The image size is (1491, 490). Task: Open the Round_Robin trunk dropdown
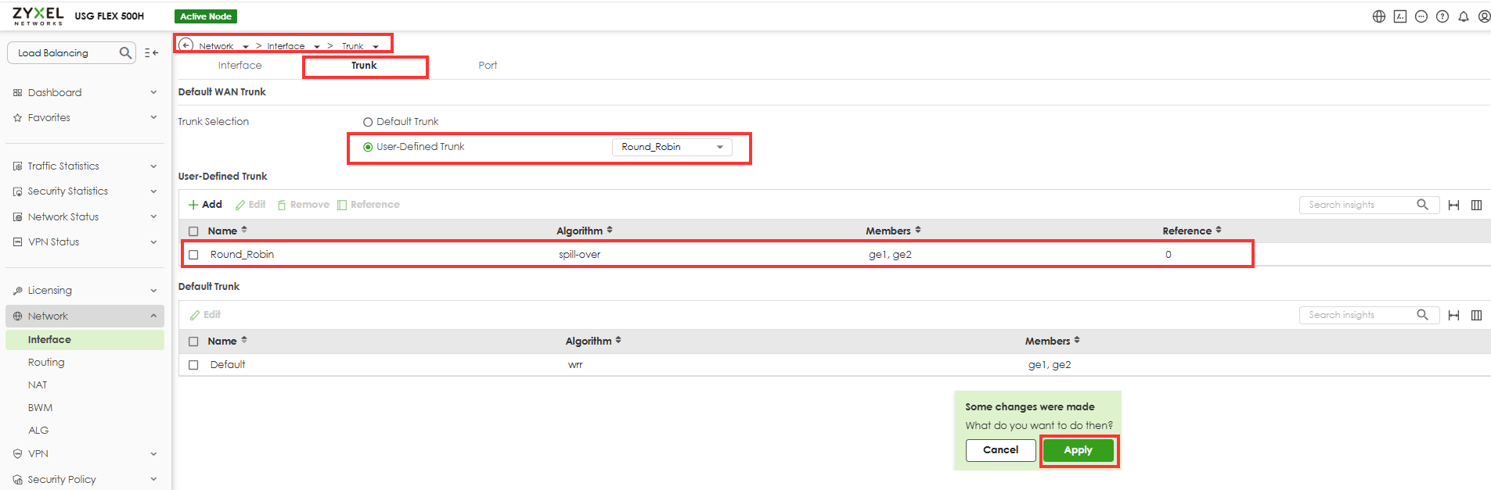tap(672, 147)
